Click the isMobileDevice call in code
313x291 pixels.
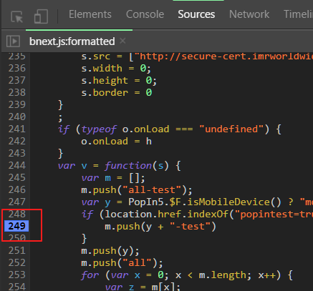click(x=228, y=202)
